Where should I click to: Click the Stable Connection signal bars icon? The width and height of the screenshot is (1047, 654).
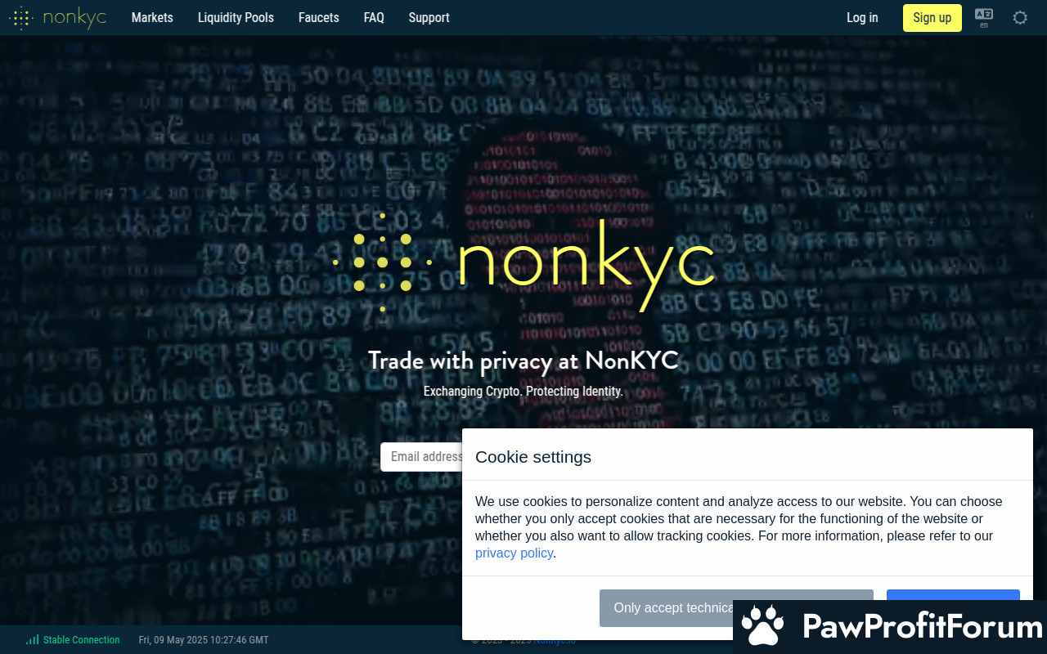33,640
